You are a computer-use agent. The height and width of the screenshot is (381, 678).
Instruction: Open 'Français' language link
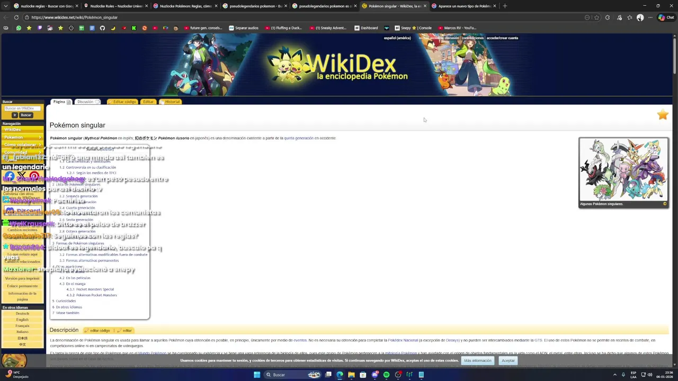[22, 326]
